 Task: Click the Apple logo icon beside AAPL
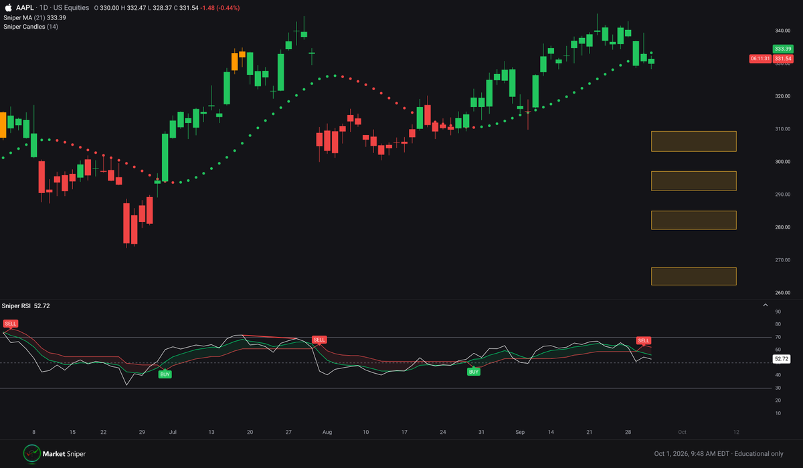[x=7, y=8]
